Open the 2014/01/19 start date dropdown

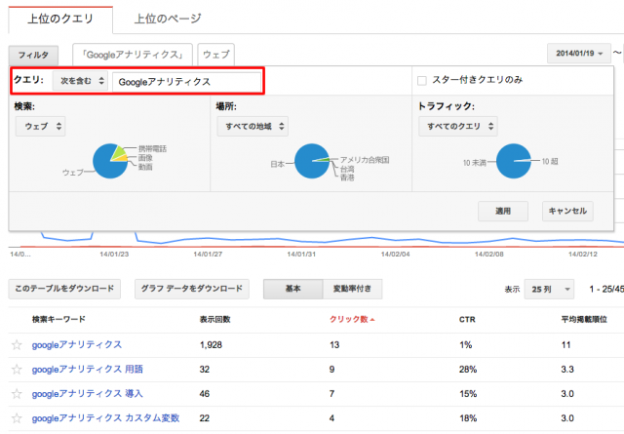pos(579,54)
